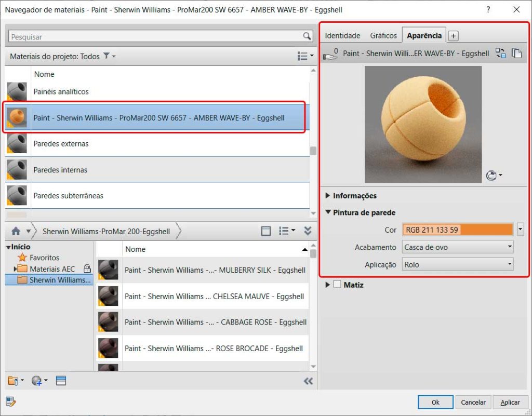Screen dimensions: 532x416
Task: Open the Home navigation dropdown arrow
Action: tap(29, 231)
